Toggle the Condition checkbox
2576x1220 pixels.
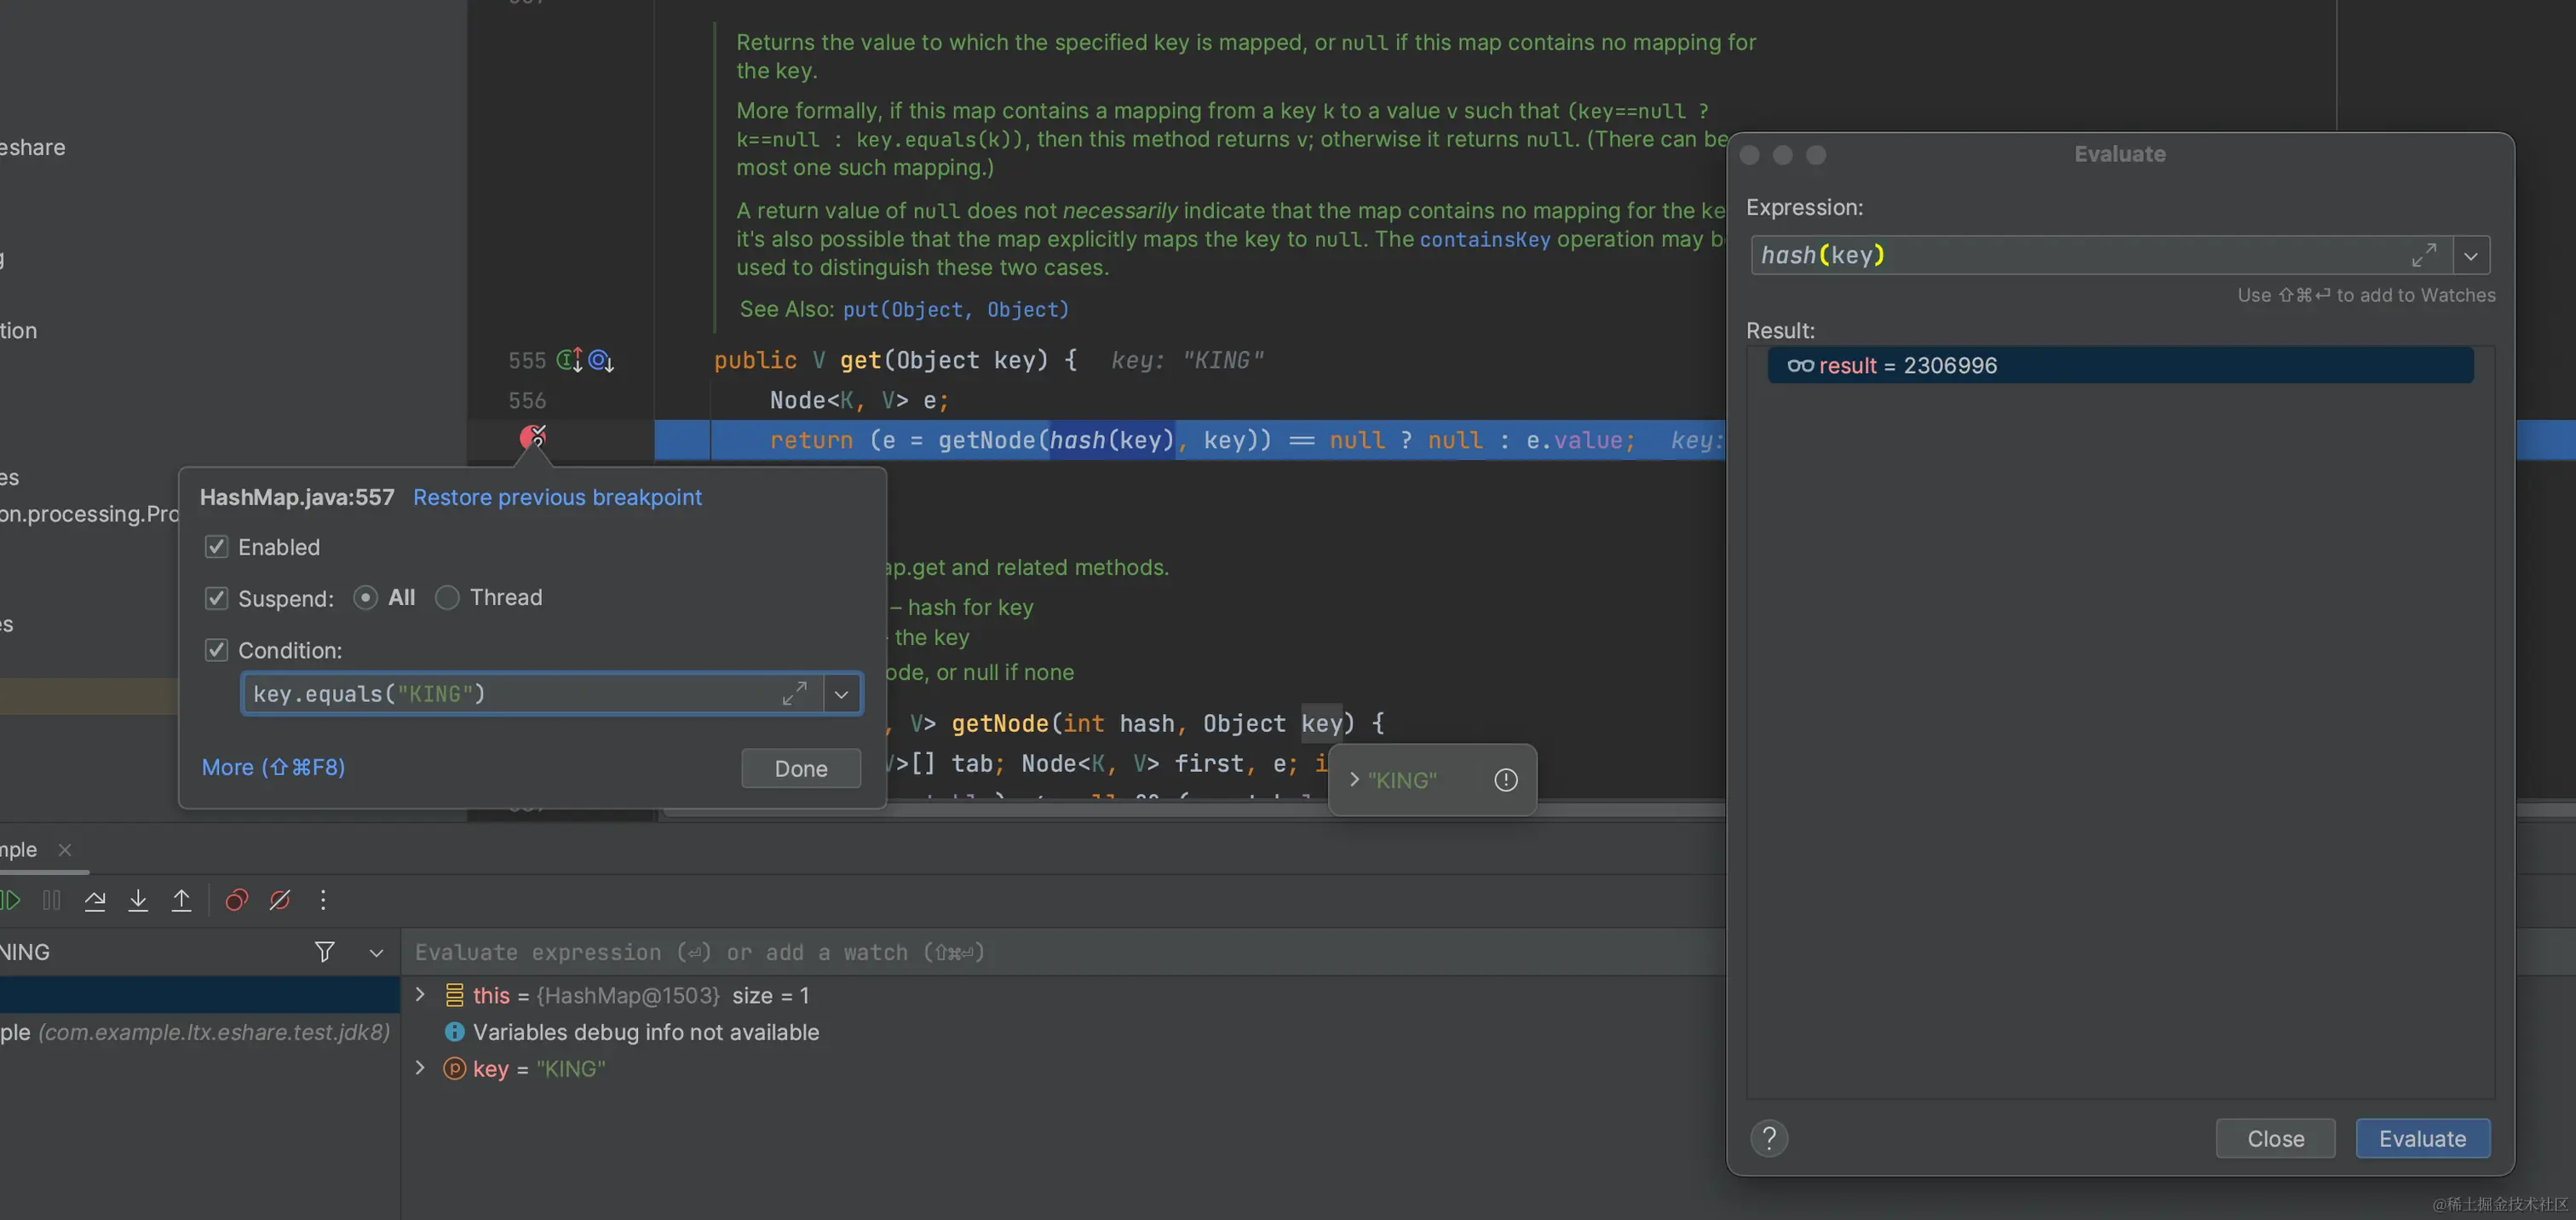[x=216, y=650]
